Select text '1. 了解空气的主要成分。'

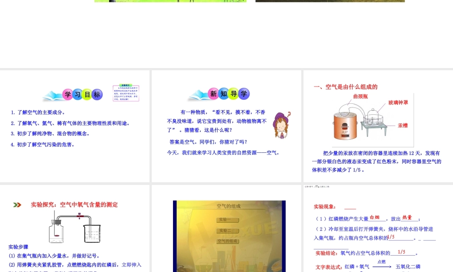(x=38, y=112)
